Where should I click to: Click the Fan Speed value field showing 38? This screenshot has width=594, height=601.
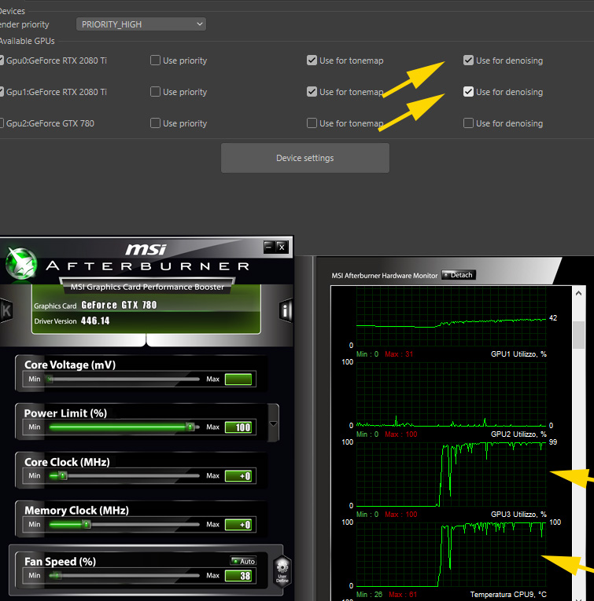(238, 576)
